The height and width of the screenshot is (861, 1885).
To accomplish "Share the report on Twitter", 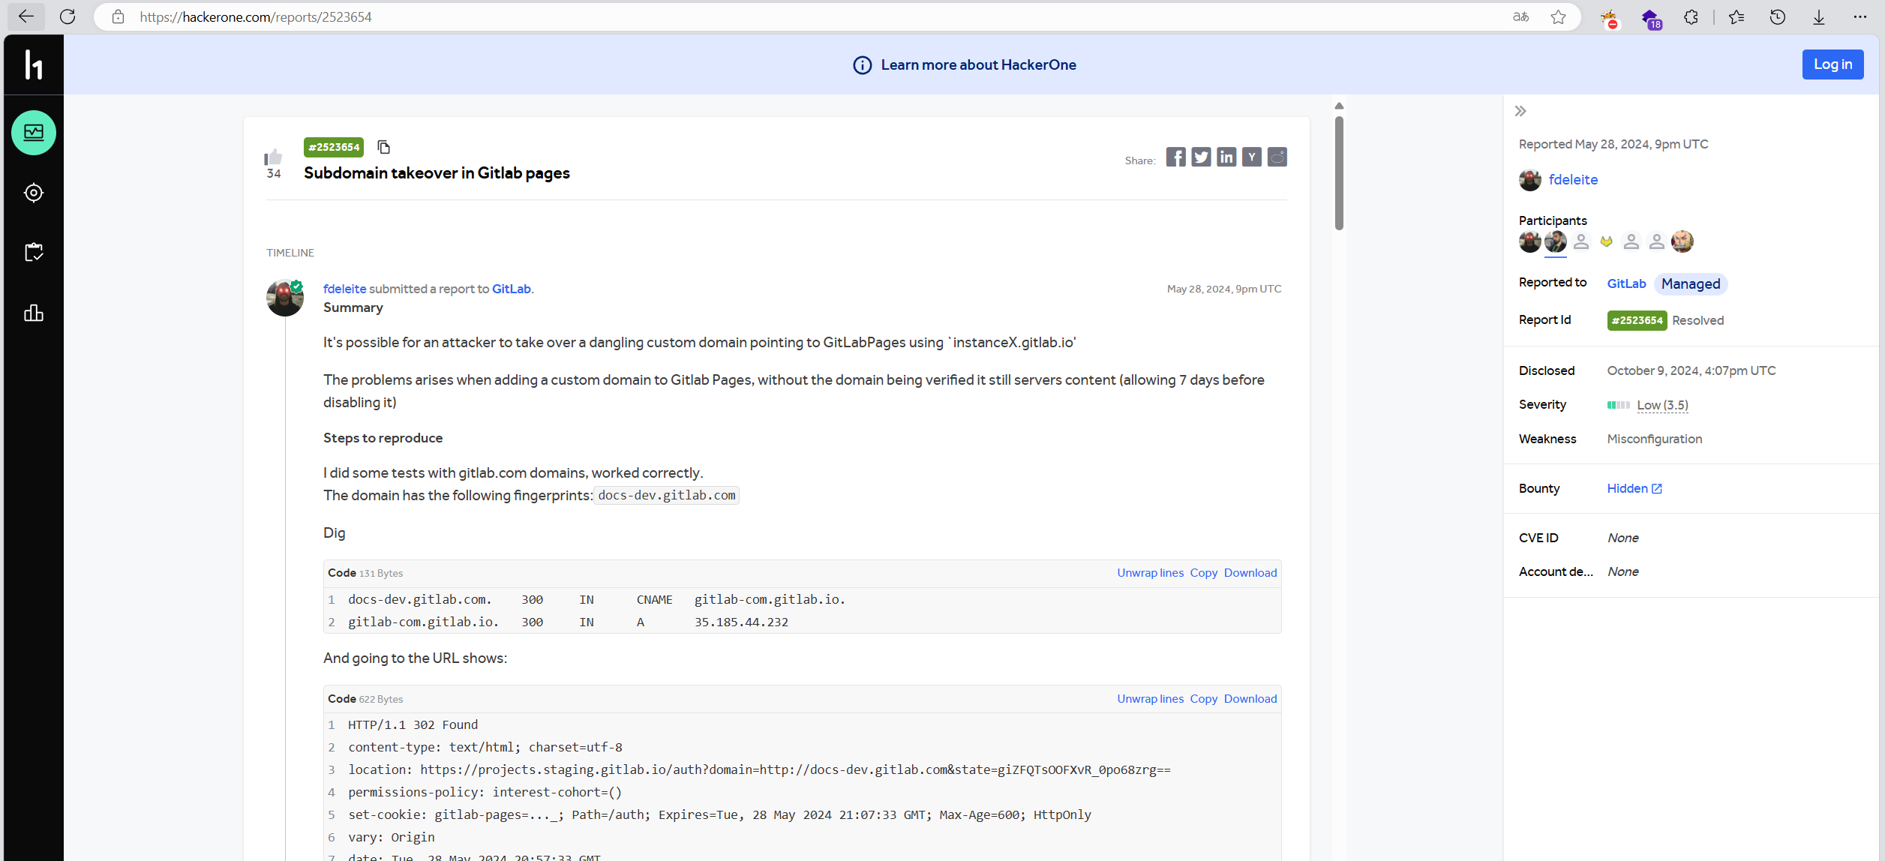I will coord(1201,157).
